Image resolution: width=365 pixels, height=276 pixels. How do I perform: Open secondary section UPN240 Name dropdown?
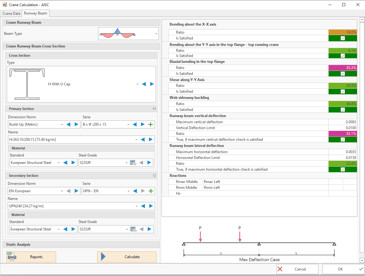click(x=136, y=206)
